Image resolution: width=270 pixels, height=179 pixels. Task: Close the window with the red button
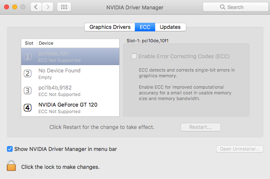[7, 7]
